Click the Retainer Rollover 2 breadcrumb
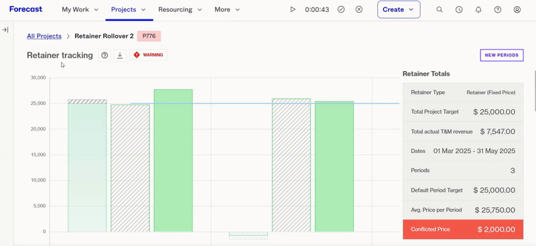Screen dimensions: 536x246 pyautogui.click(x=104, y=36)
